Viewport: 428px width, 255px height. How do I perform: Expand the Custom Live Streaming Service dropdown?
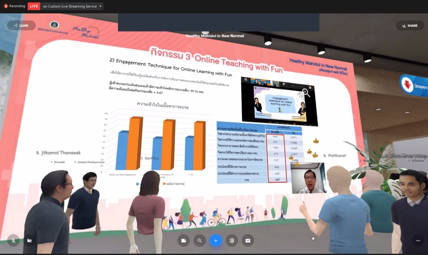[x=101, y=6]
